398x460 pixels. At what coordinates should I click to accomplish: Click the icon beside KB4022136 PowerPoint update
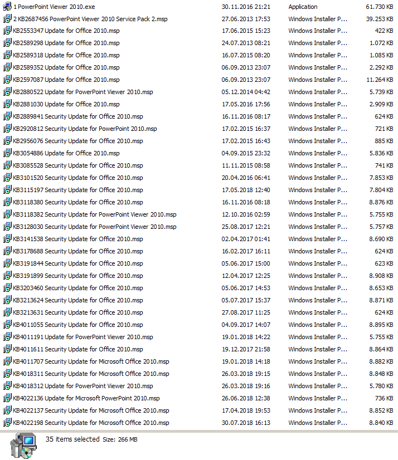click(7, 399)
